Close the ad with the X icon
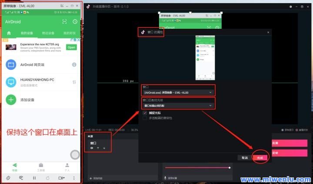 pos(79,40)
